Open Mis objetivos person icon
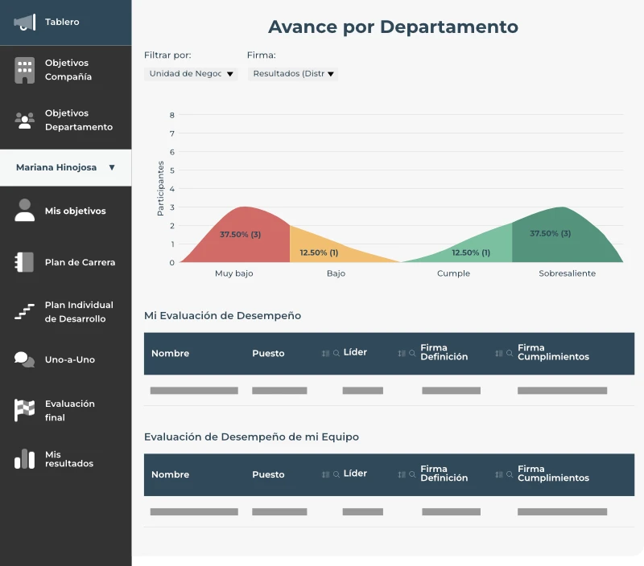 27,210
